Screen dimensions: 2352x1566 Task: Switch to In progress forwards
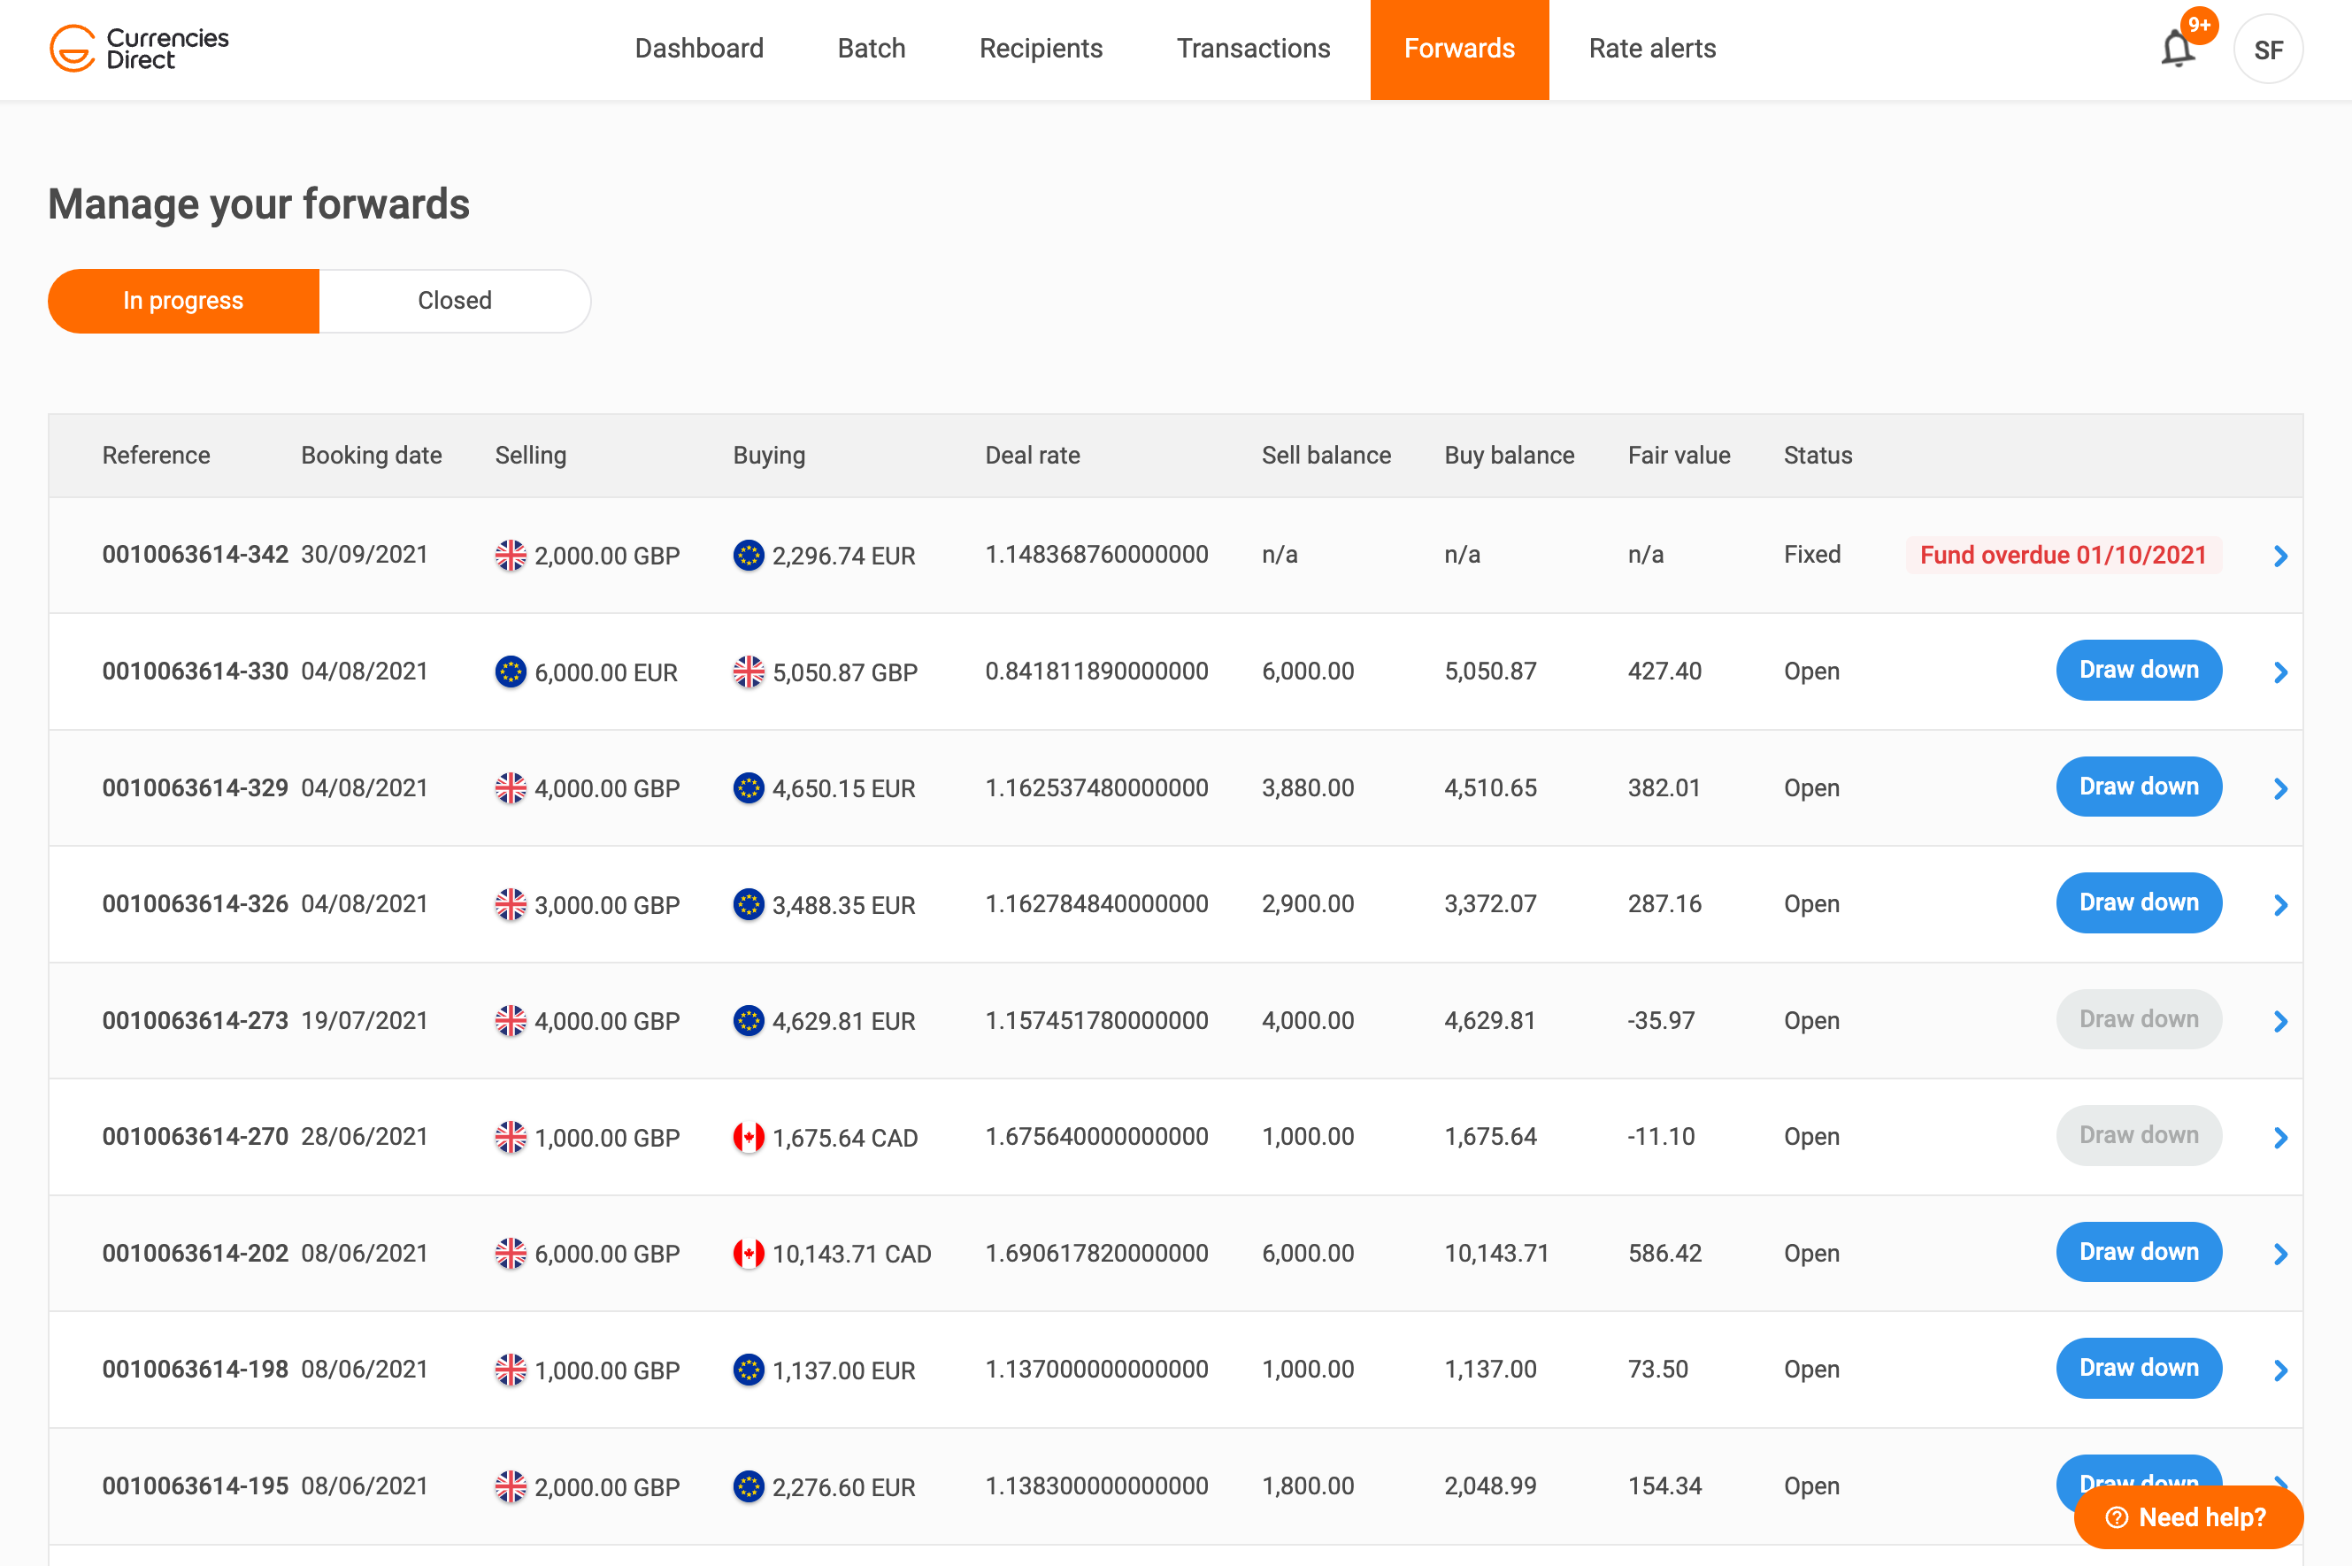tap(184, 301)
